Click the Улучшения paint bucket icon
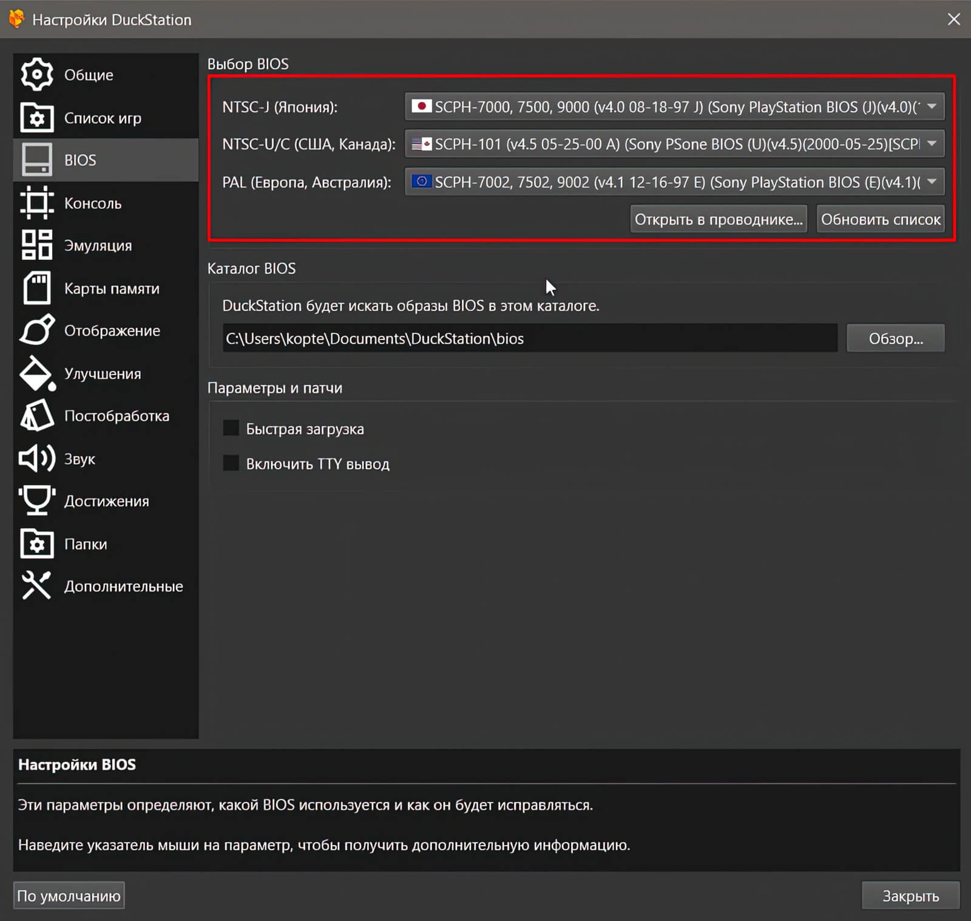 coord(37,373)
